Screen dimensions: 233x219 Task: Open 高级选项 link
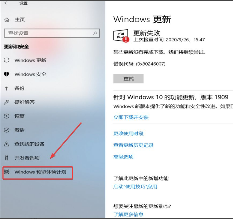tap(123, 157)
